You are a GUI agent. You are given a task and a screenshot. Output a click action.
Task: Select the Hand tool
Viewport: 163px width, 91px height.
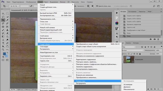tap(7, 47)
